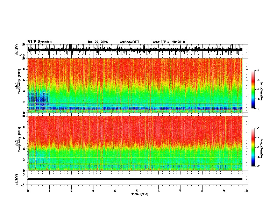
Task: Select the ch.1 "Frequency (kHz)" axis label
Action: tap(19, 81)
